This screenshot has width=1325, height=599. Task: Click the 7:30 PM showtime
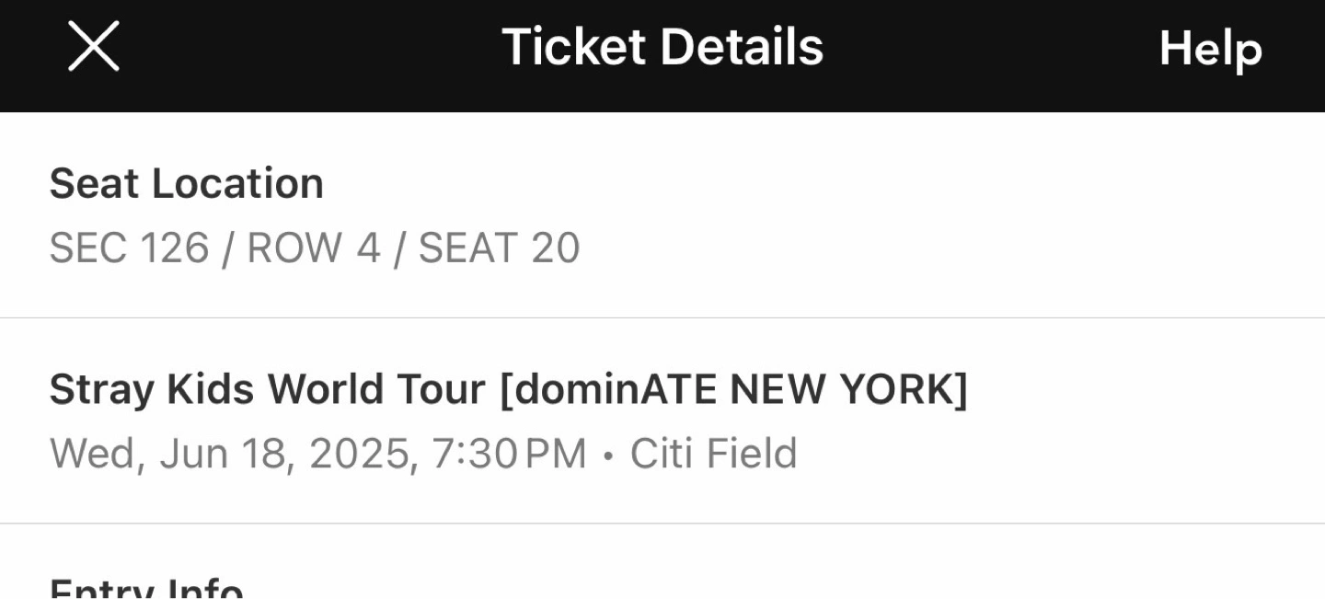pos(508,454)
